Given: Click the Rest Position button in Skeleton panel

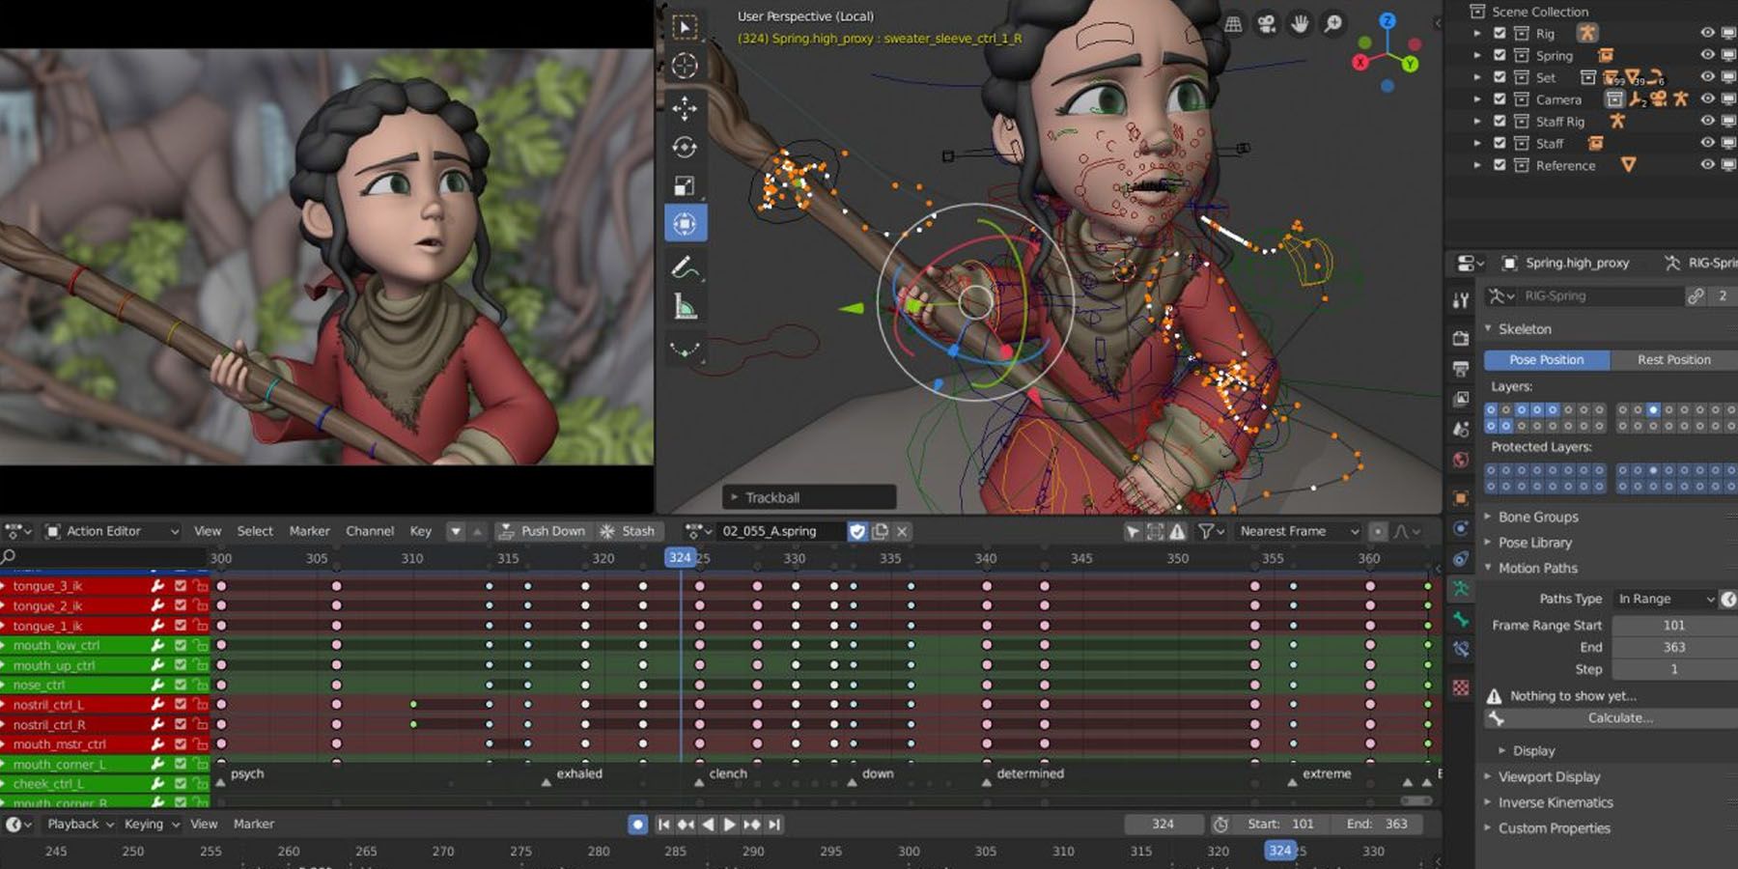Looking at the screenshot, I should 1674,359.
